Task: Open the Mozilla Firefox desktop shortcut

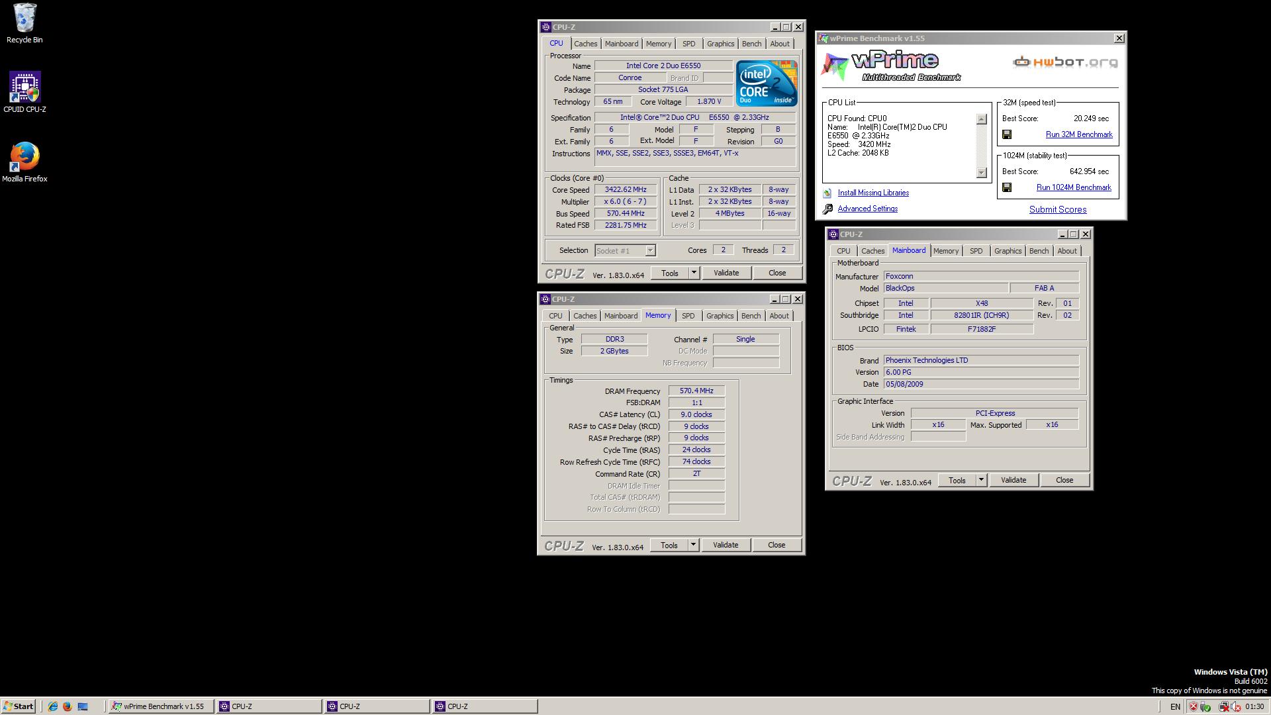Action: [x=24, y=162]
